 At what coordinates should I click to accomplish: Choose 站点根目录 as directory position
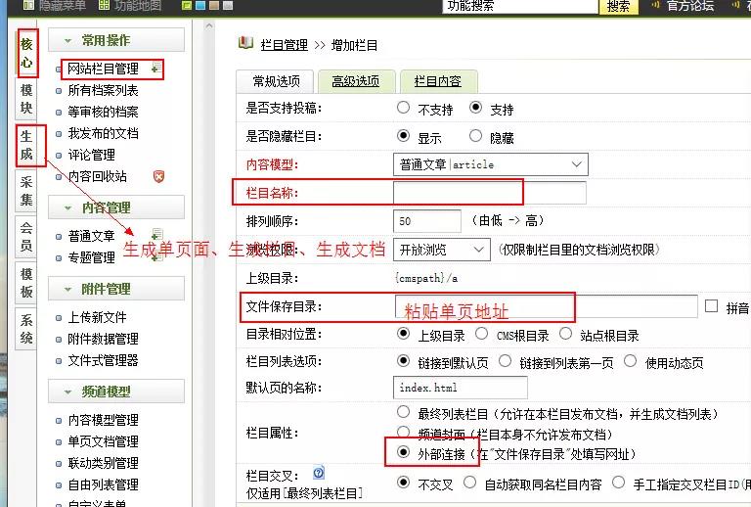[x=565, y=334]
